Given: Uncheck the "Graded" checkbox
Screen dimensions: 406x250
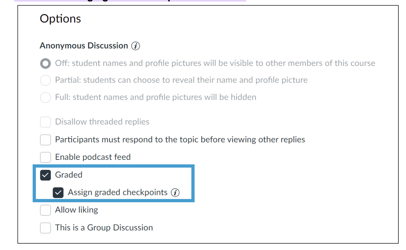Looking at the screenshot, I should coord(45,175).
